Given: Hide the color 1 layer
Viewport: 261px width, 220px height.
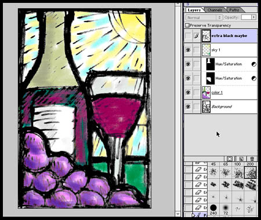Looking at the screenshot, I should click(x=188, y=93).
